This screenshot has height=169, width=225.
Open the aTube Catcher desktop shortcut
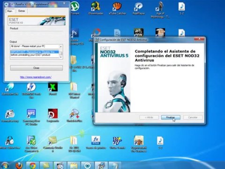point(117,8)
